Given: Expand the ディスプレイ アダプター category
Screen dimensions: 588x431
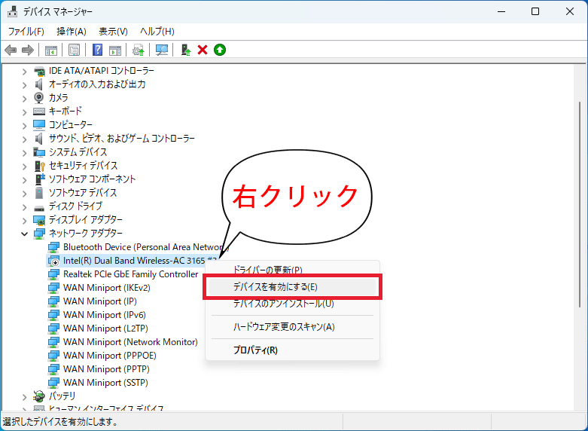Looking at the screenshot, I should [x=25, y=220].
